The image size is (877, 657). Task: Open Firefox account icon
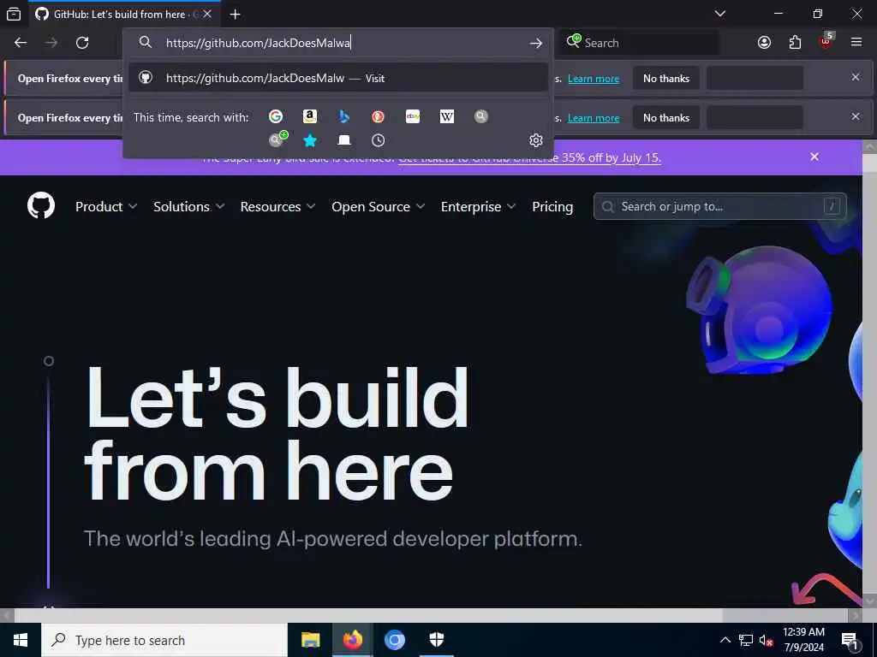tap(764, 43)
